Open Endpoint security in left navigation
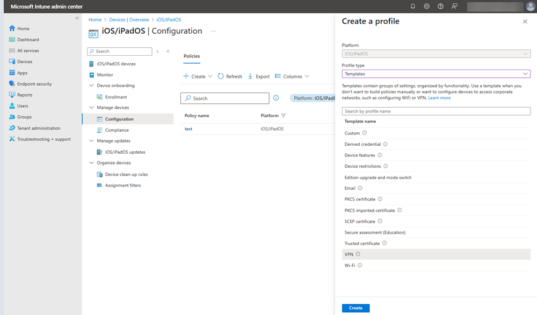Image resolution: width=537 pixels, height=315 pixels. [34, 84]
